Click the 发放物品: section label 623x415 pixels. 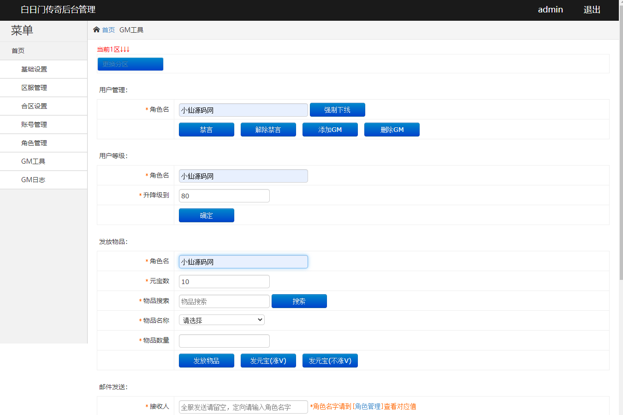pos(113,242)
